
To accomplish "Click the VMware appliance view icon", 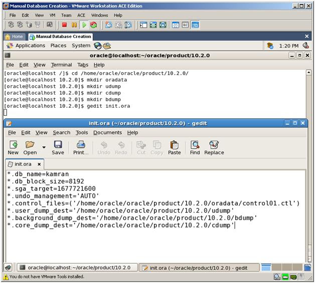I will (x=185, y=25).
